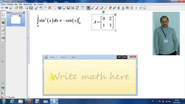Click the Math Input Panel pen icon
Image resolution: width=185 pixels, height=104 pixels.
coord(46,57)
